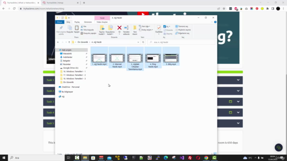Bookmark page with the Chrome star icon

tap(224, 8)
